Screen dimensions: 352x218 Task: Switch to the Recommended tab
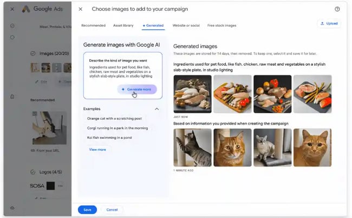[x=93, y=25]
